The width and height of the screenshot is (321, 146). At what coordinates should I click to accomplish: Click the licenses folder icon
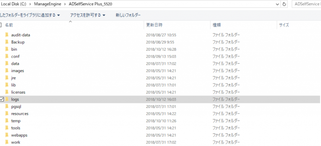click(7, 92)
